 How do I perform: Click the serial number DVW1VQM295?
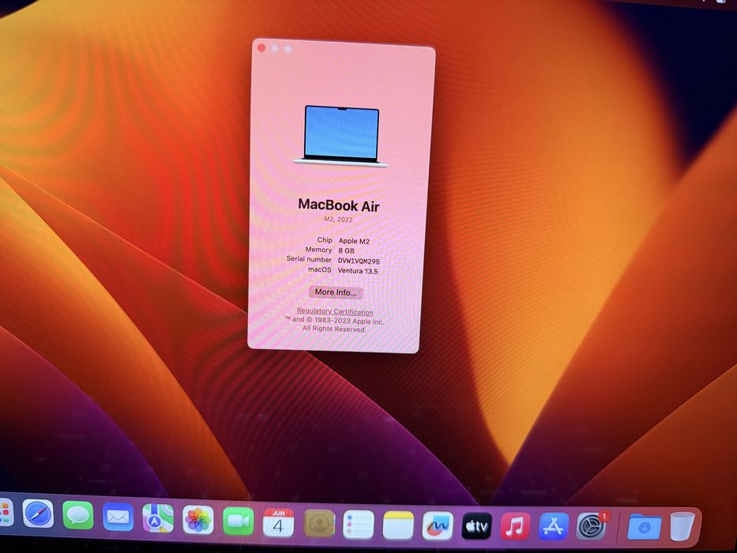[359, 261]
